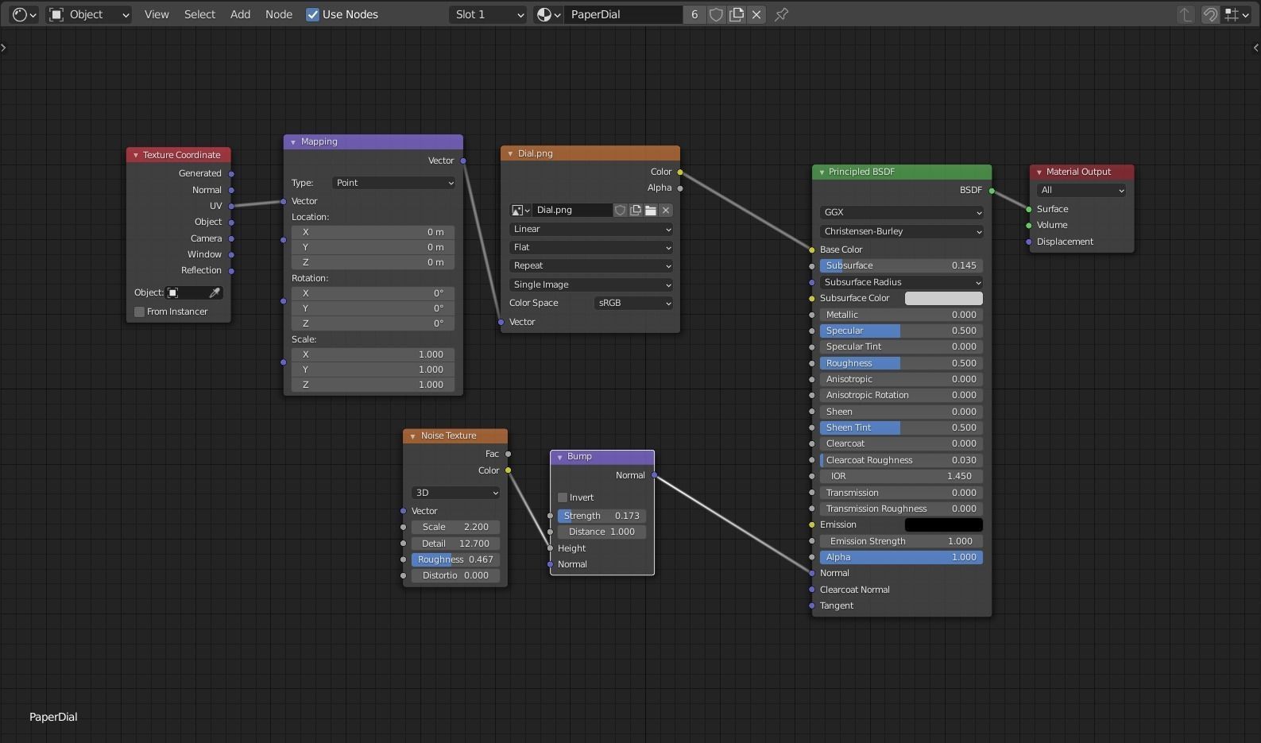Open the sRGB Color Space dropdown
The image size is (1261, 743).
click(x=633, y=303)
